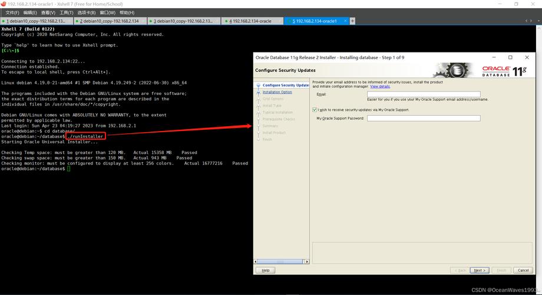
Task: Click the scroll-left arrow in the steps panel
Action: pyautogui.click(x=256, y=260)
